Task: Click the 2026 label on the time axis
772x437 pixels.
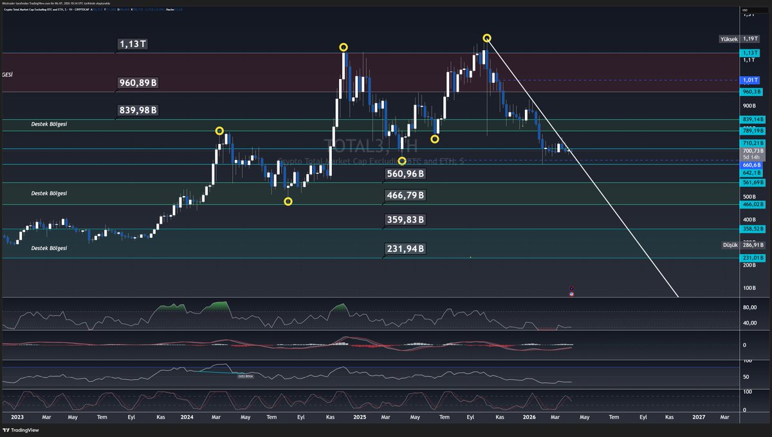Action: 529,416
